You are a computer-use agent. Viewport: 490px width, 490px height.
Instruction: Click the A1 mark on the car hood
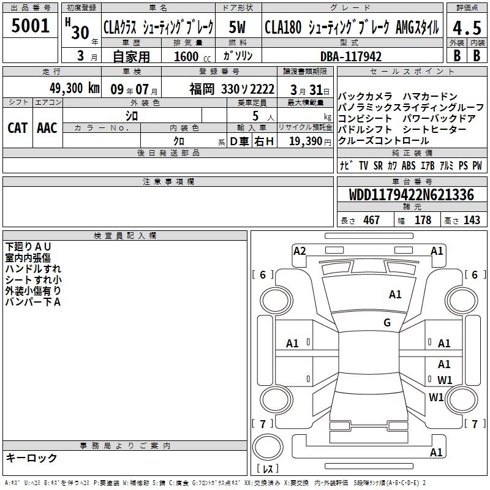(x=395, y=295)
